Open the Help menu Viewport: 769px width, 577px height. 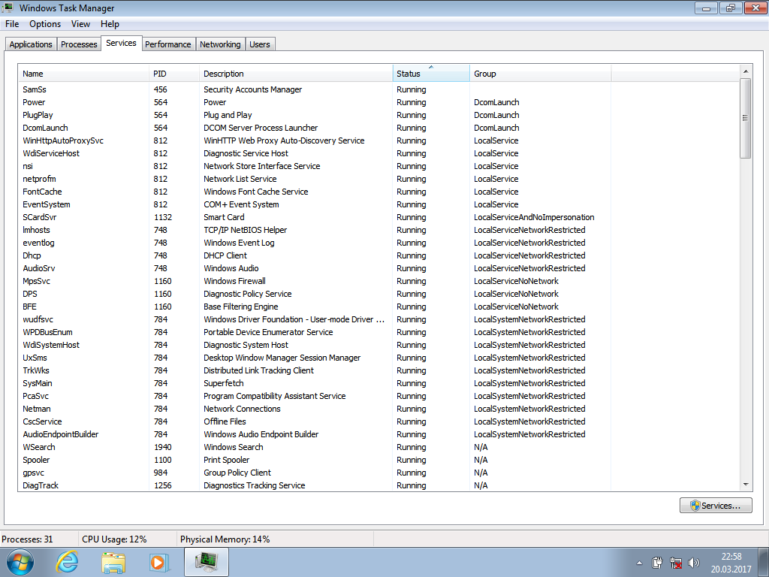110,24
